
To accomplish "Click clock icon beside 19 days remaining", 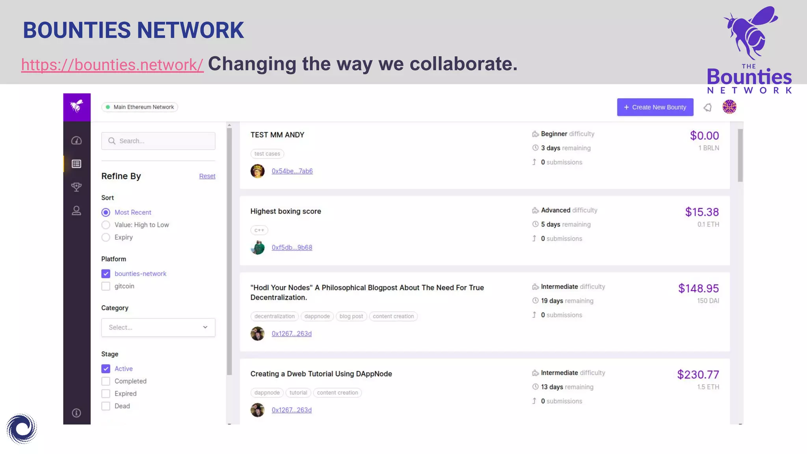I will [535, 301].
